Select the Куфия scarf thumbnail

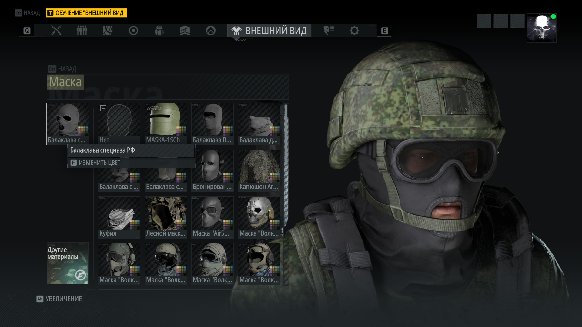(119, 217)
